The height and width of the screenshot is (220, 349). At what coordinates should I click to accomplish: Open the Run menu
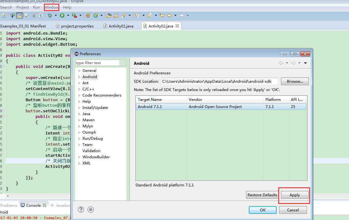click(x=36, y=7)
